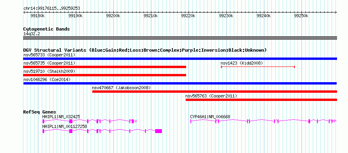
Task: Click the chr14:99176115..99259253 coordinate label
Action: coord(52,9)
